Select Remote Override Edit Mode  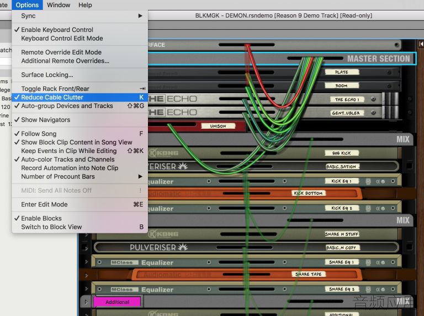click(80, 52)
